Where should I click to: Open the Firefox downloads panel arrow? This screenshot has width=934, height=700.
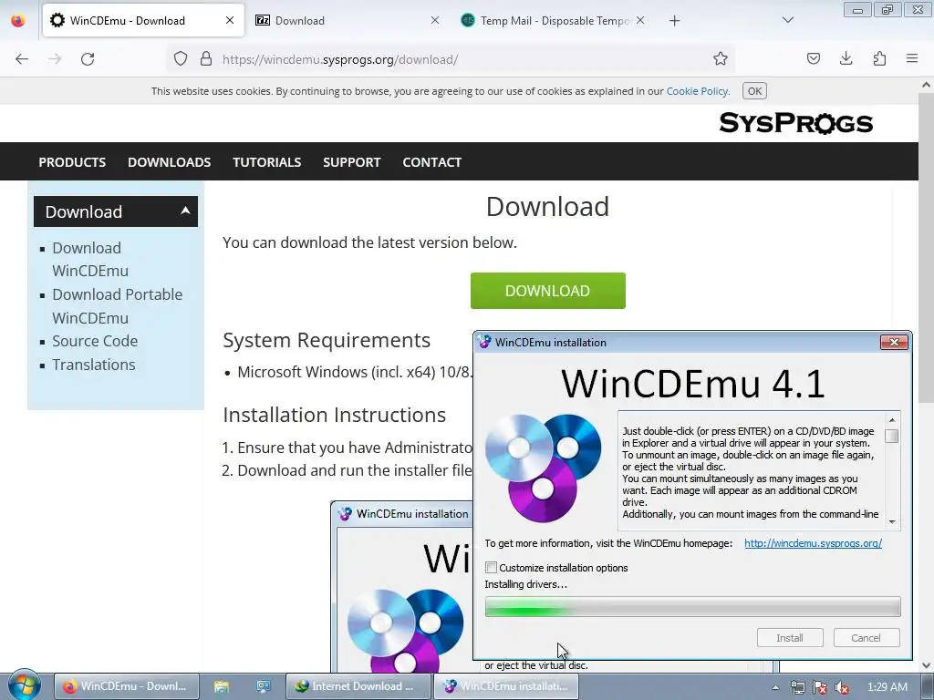[846, 59]
